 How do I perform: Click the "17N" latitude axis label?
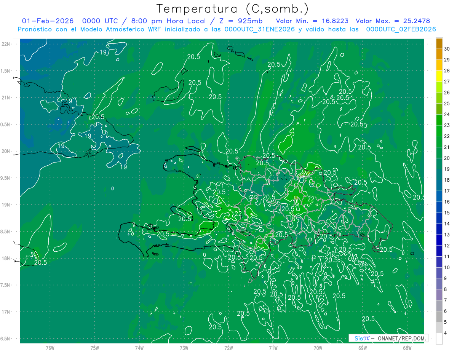(6, 312)
